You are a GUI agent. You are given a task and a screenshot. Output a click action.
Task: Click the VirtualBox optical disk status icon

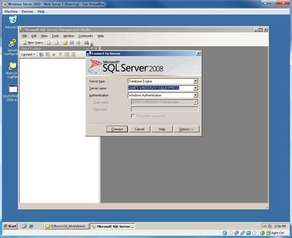230,233
